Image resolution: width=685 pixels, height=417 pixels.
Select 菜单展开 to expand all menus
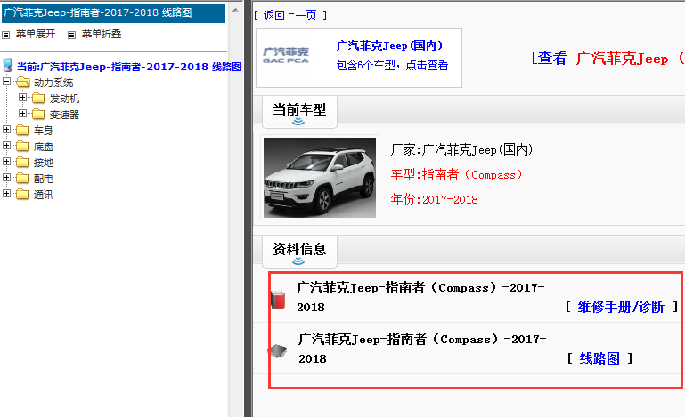pyautogui.click(x=36, y=34)
